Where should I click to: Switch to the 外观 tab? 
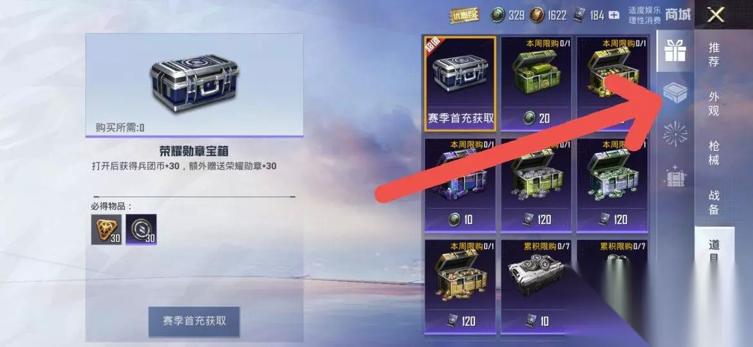tap(714, 103)
